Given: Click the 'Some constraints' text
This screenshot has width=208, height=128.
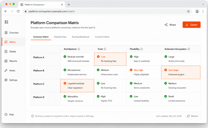Looking at the screenshot, I should (142, 88).
